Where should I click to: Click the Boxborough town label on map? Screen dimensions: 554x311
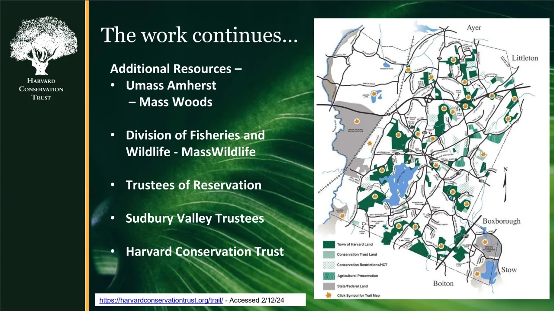tap(501, 221)
